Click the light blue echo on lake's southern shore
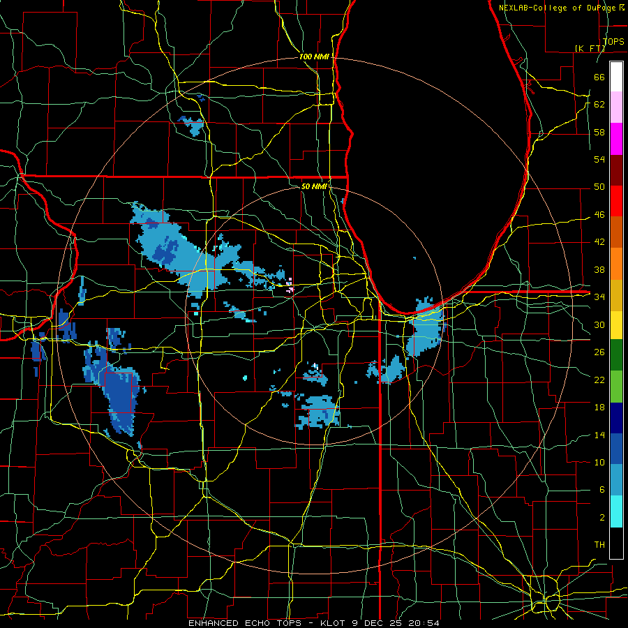This screenshot has height=628, width=628. click(x=426, y=327)
